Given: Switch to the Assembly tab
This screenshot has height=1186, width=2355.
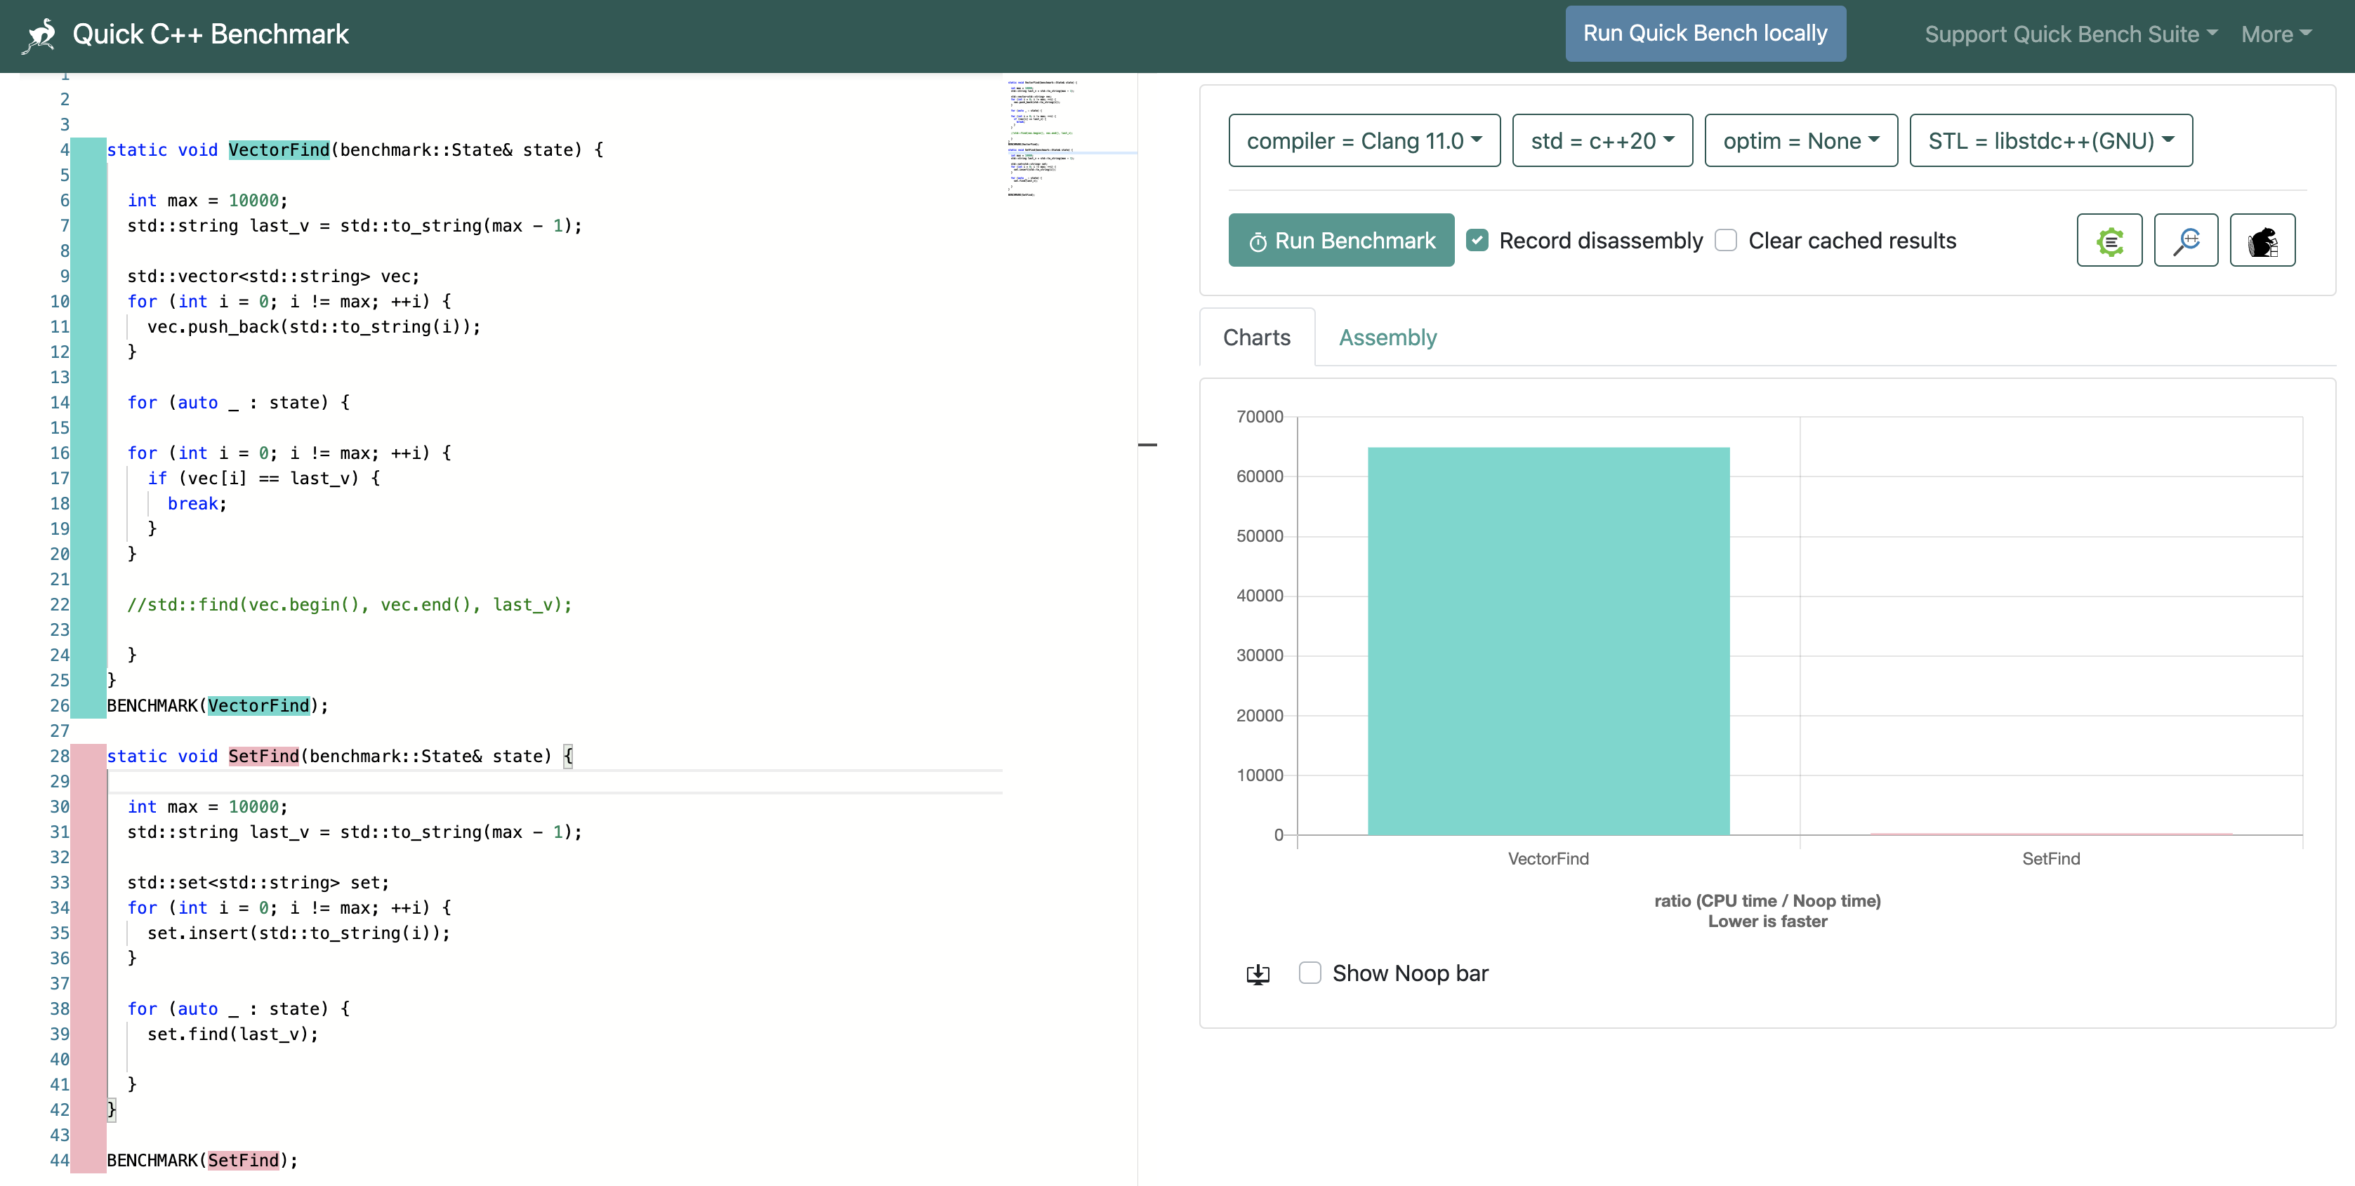Looking at the screenshot, I should click(x=1387, y=337).
